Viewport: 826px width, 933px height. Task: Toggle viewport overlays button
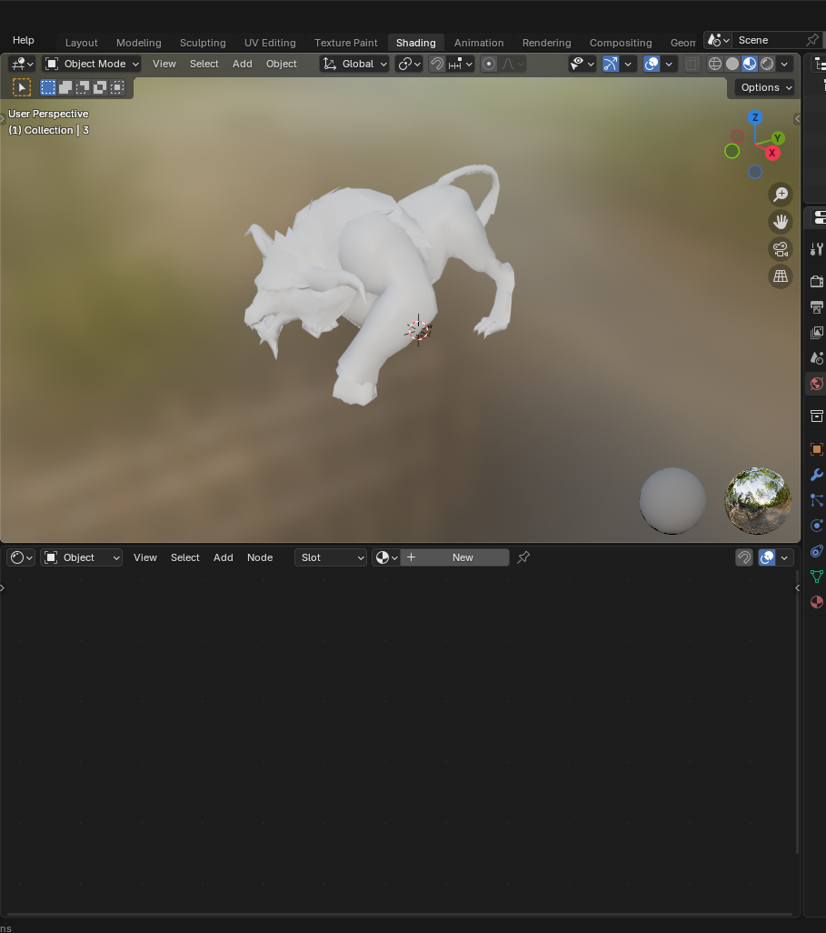coord(652,64)
